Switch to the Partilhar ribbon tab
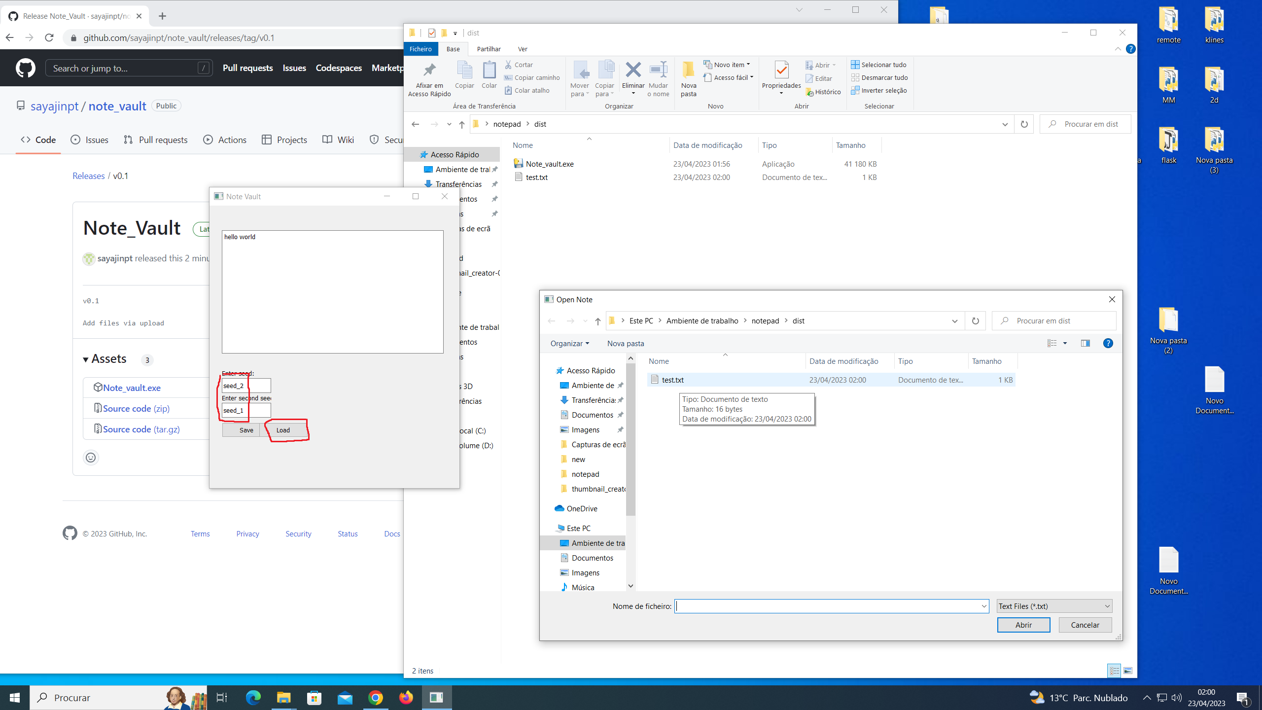The image size is (1262, 710). click(x=489, y=49)
